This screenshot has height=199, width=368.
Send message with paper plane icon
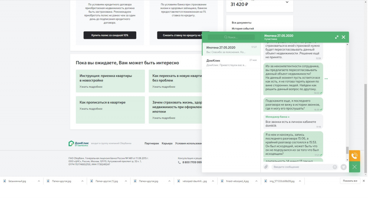click(343, 167)
